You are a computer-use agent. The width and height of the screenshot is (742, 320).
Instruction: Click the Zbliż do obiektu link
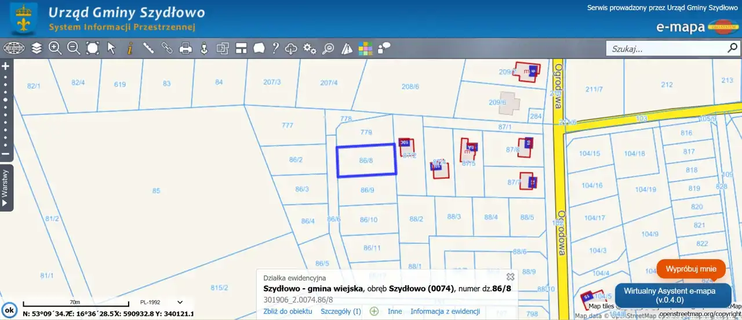point(288,311)
